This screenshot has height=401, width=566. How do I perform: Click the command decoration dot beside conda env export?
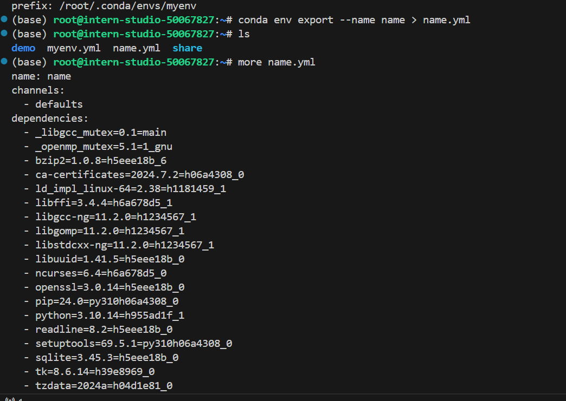[x=4, y=19]
